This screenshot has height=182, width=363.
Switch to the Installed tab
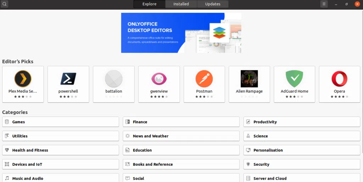[x=181, y=4]
